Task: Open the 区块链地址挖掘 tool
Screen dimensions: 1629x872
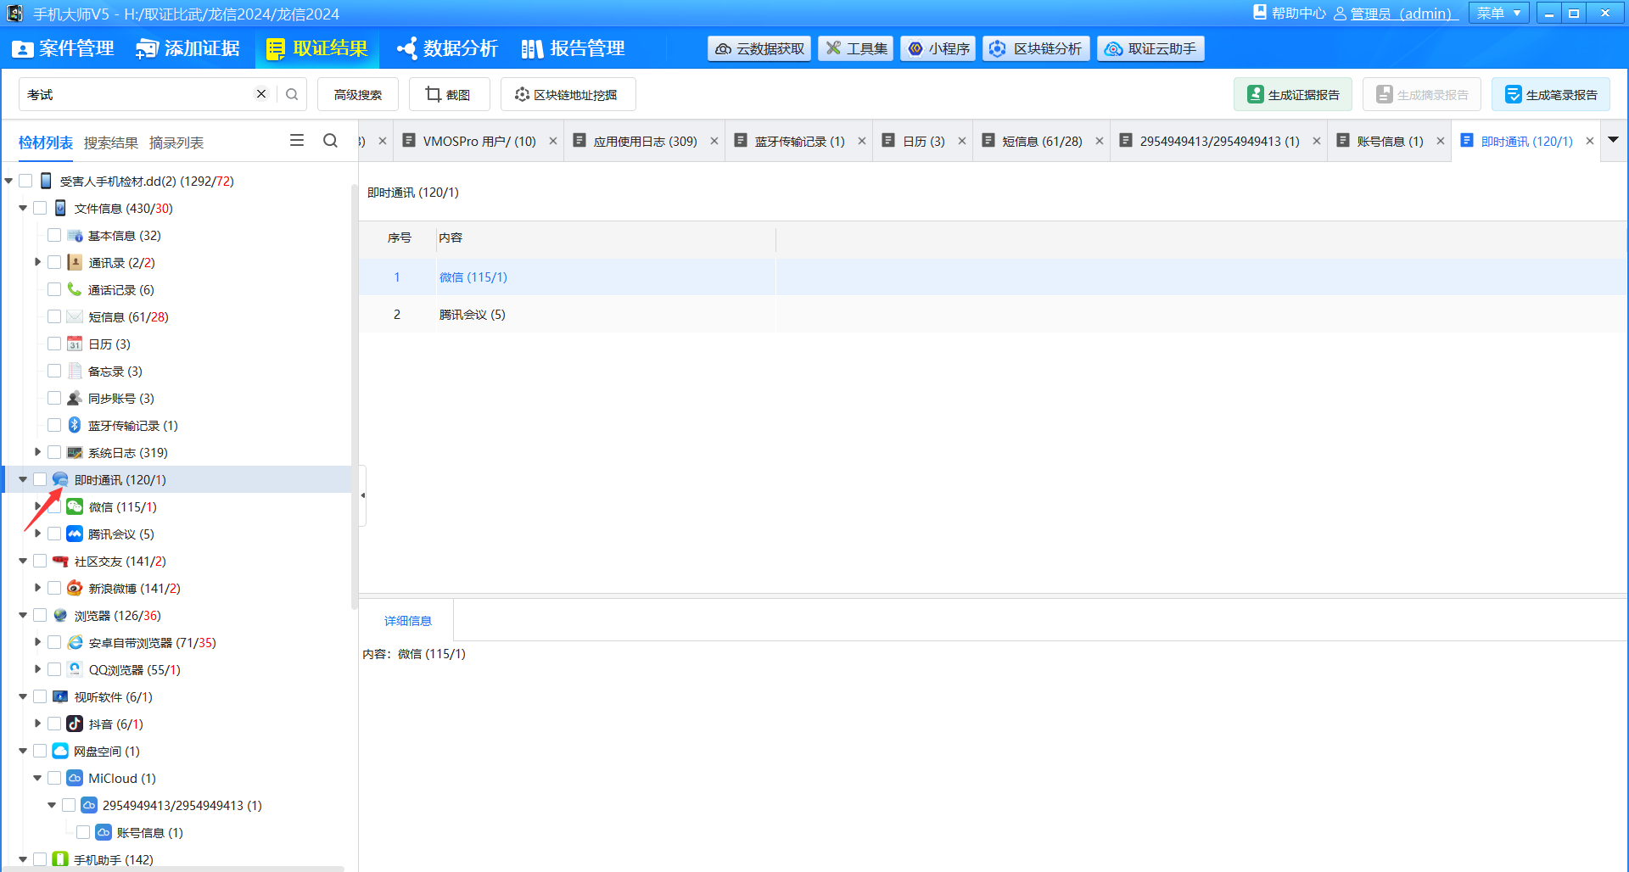Action: (x=568, y=94)
